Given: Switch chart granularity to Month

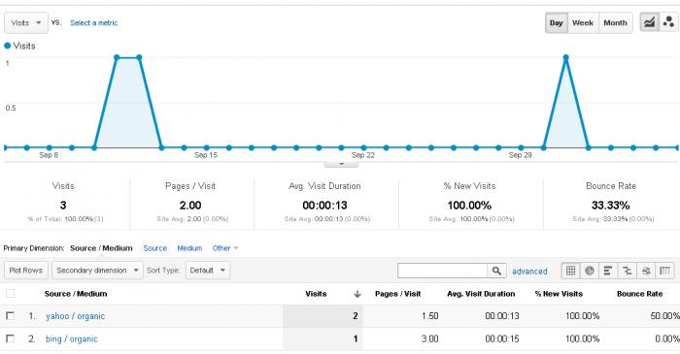Looking at the screenshot, I should tap(615, 23).
